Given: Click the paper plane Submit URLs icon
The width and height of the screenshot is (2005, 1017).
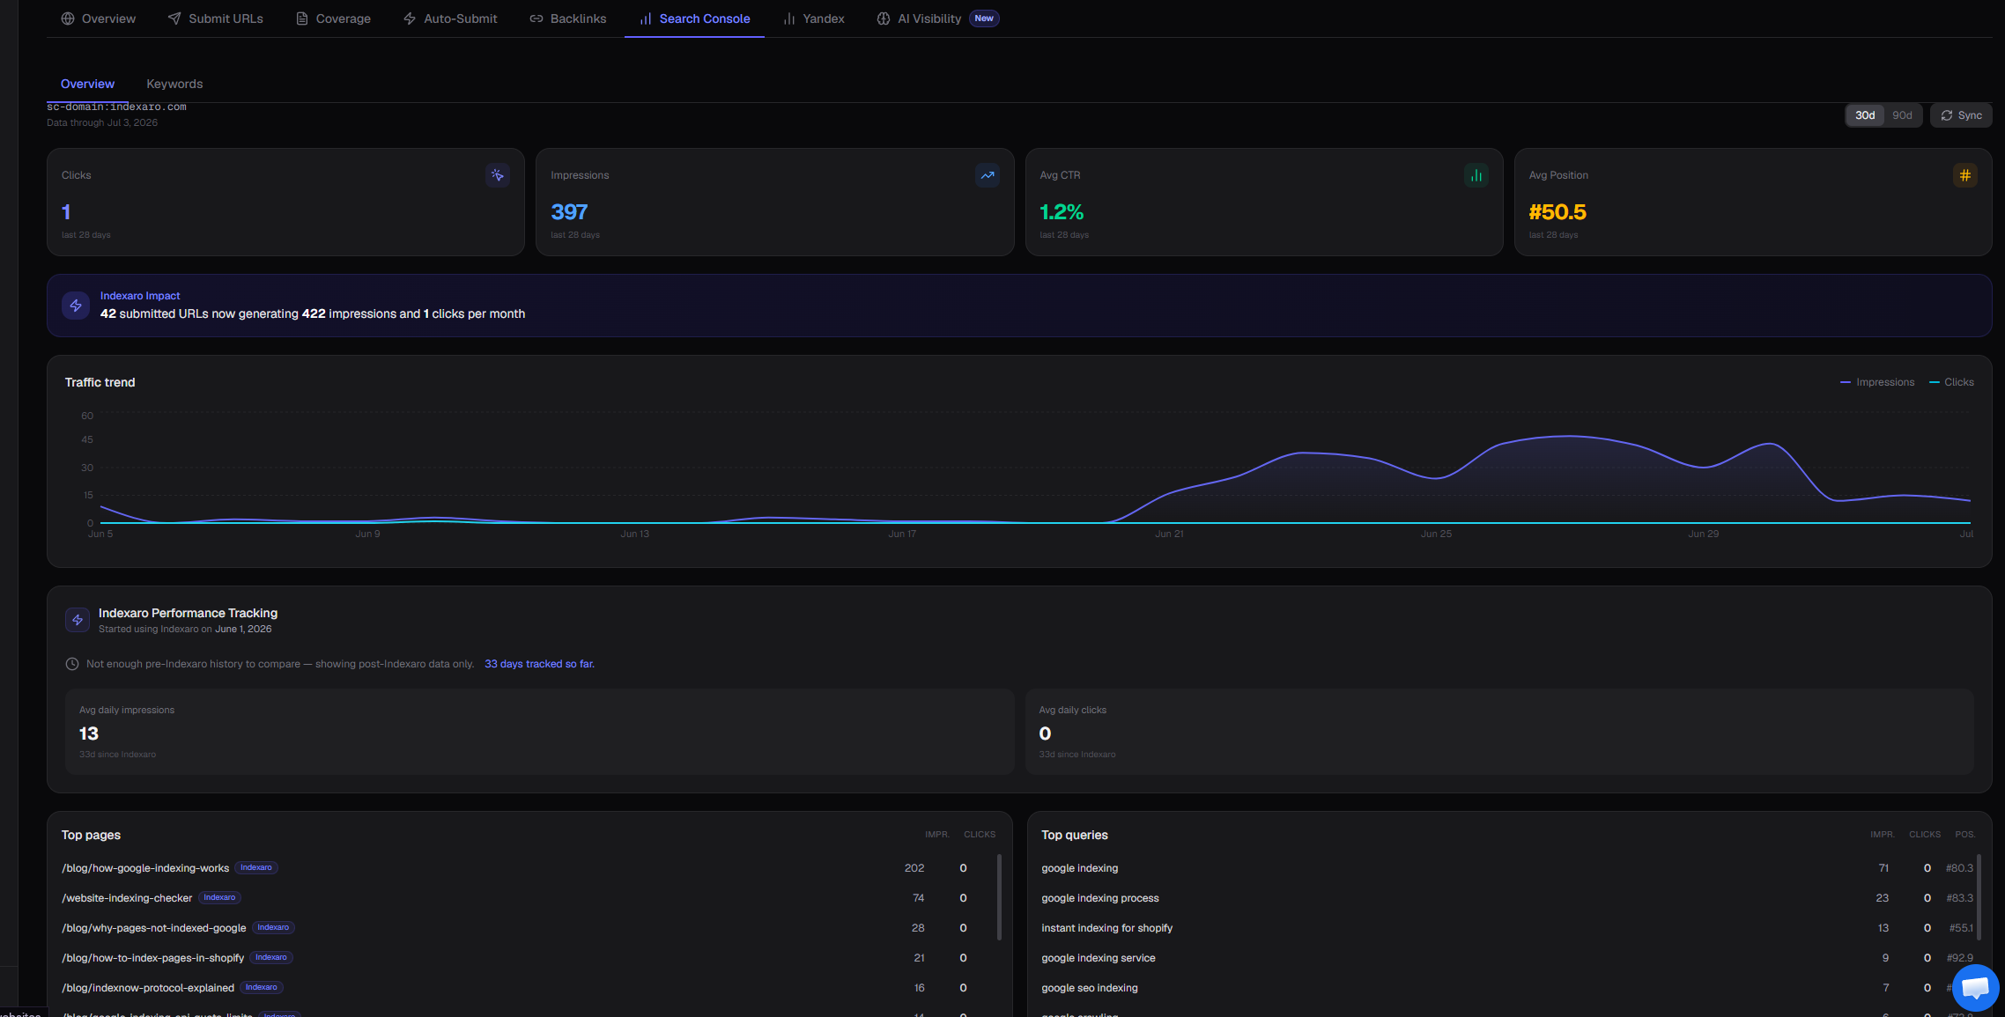Looking at the screenshot, I should 174,18.
